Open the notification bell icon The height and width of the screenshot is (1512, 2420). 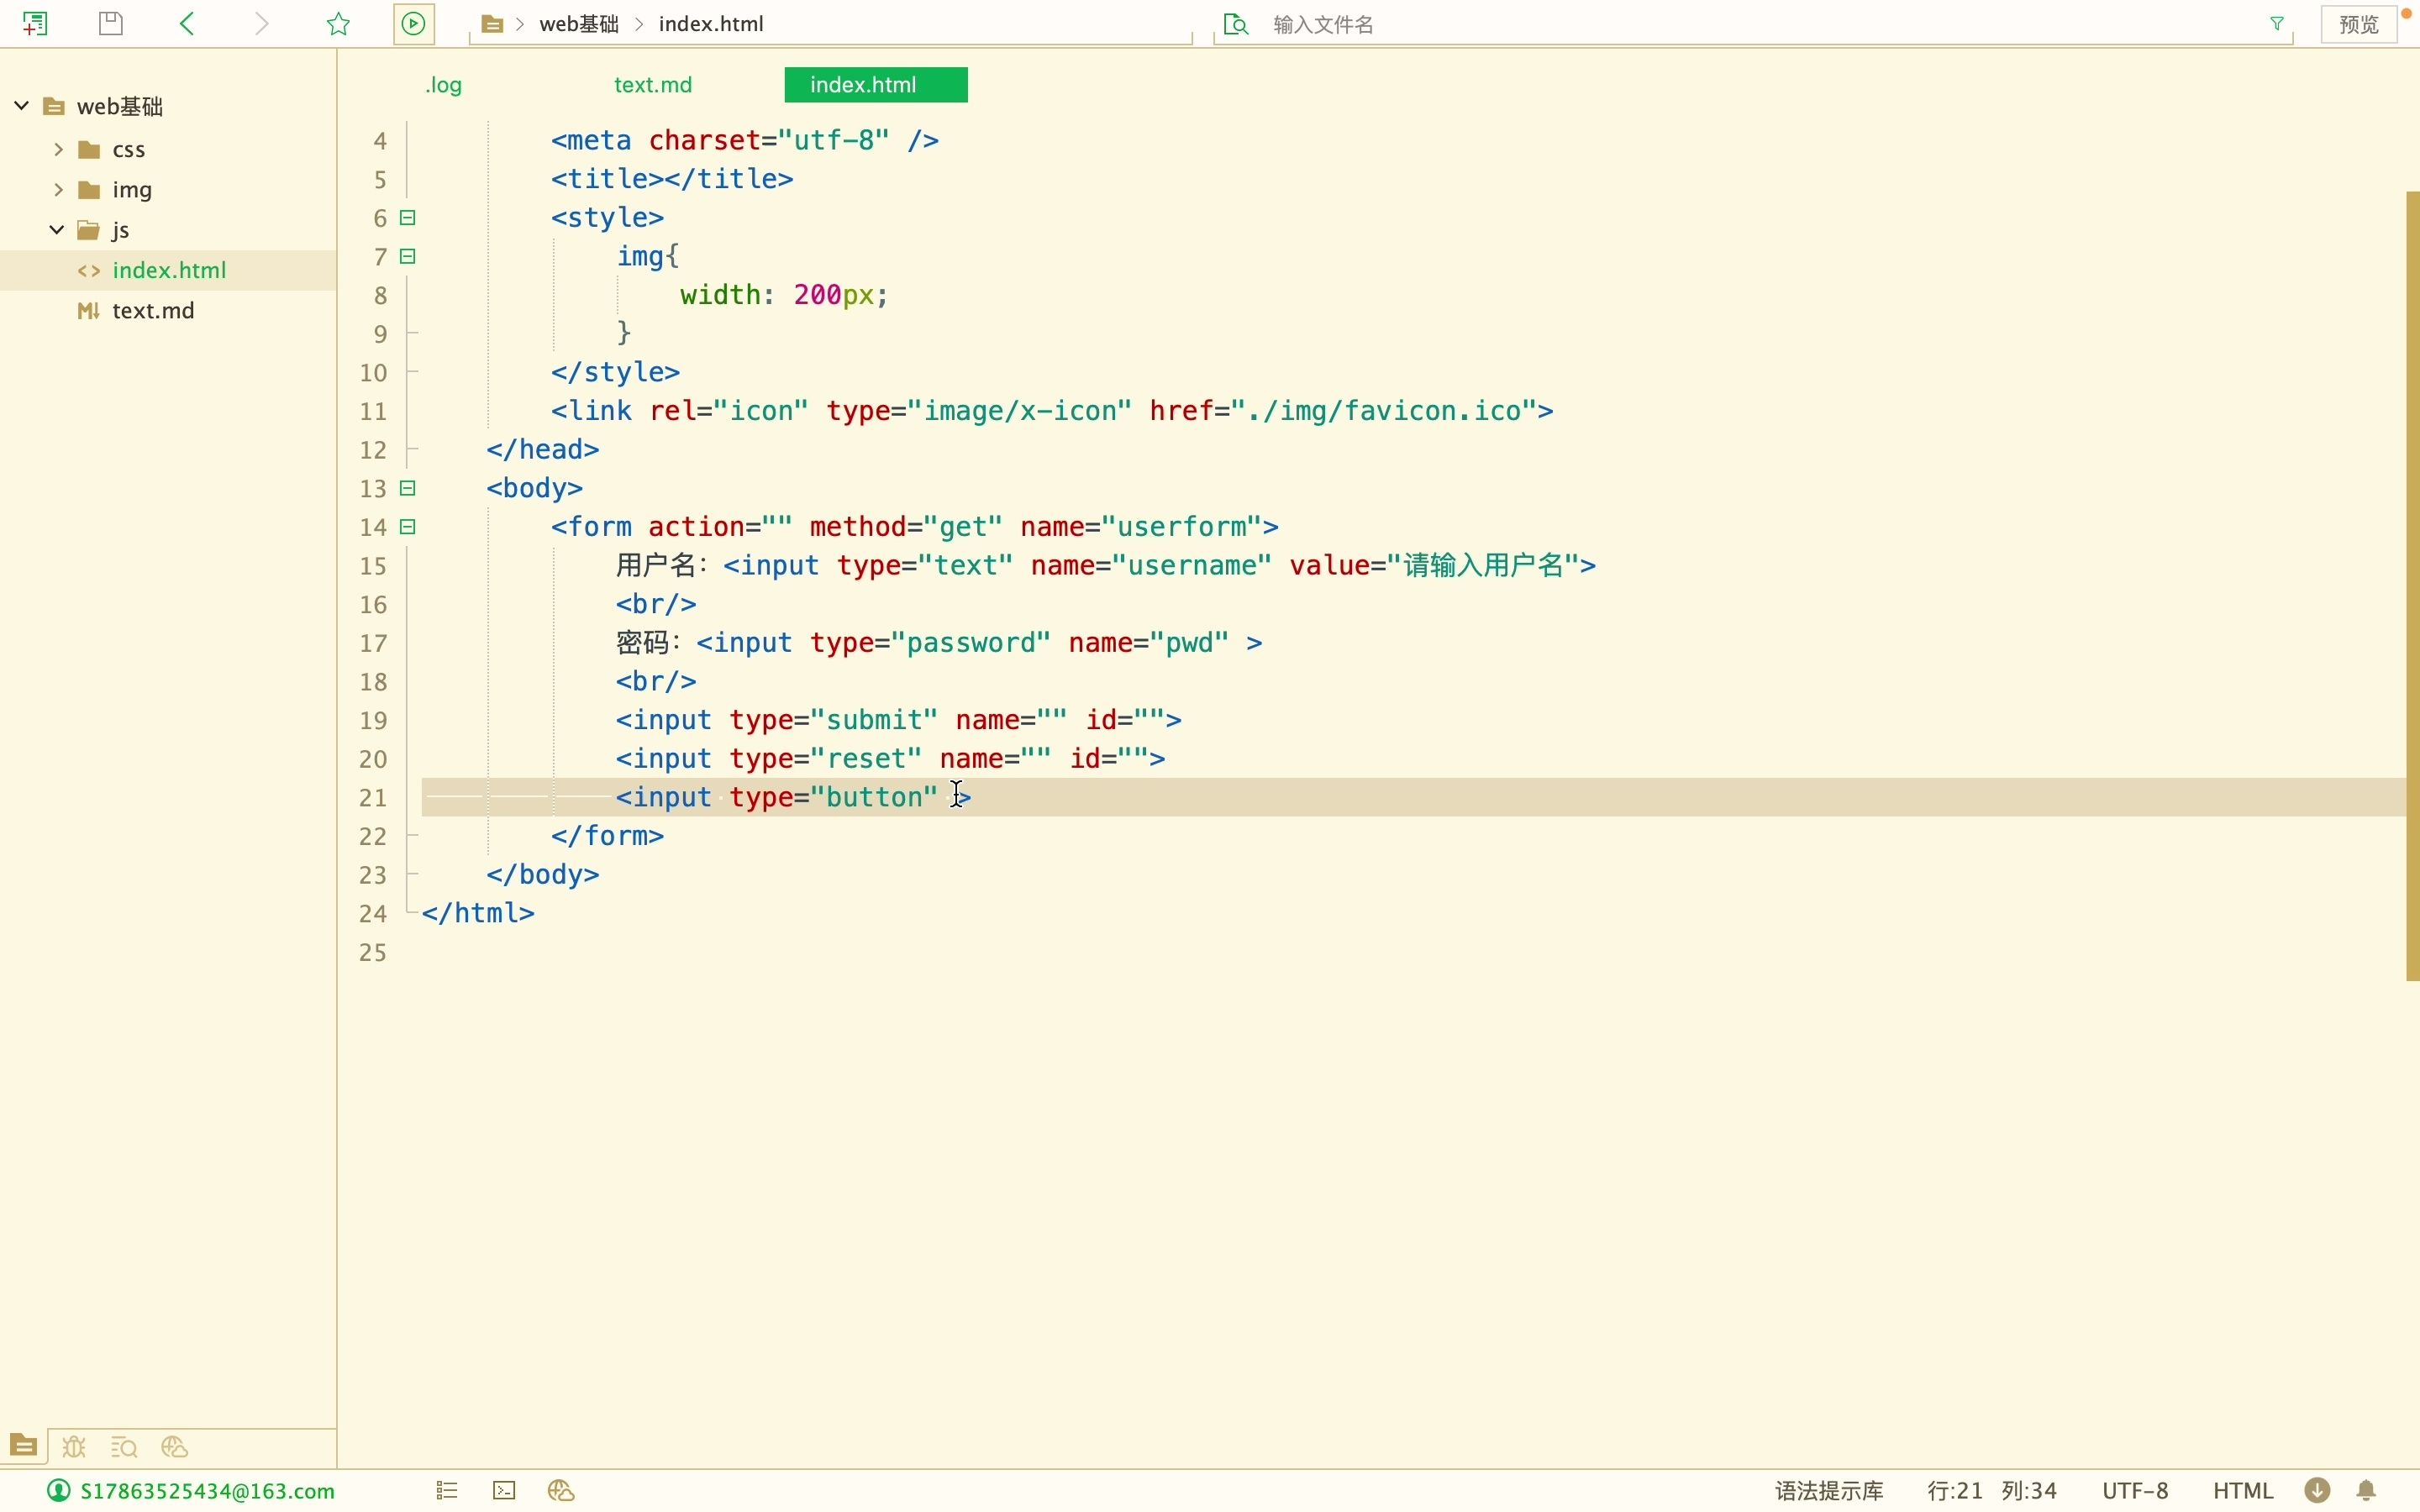point(2367,1491)
